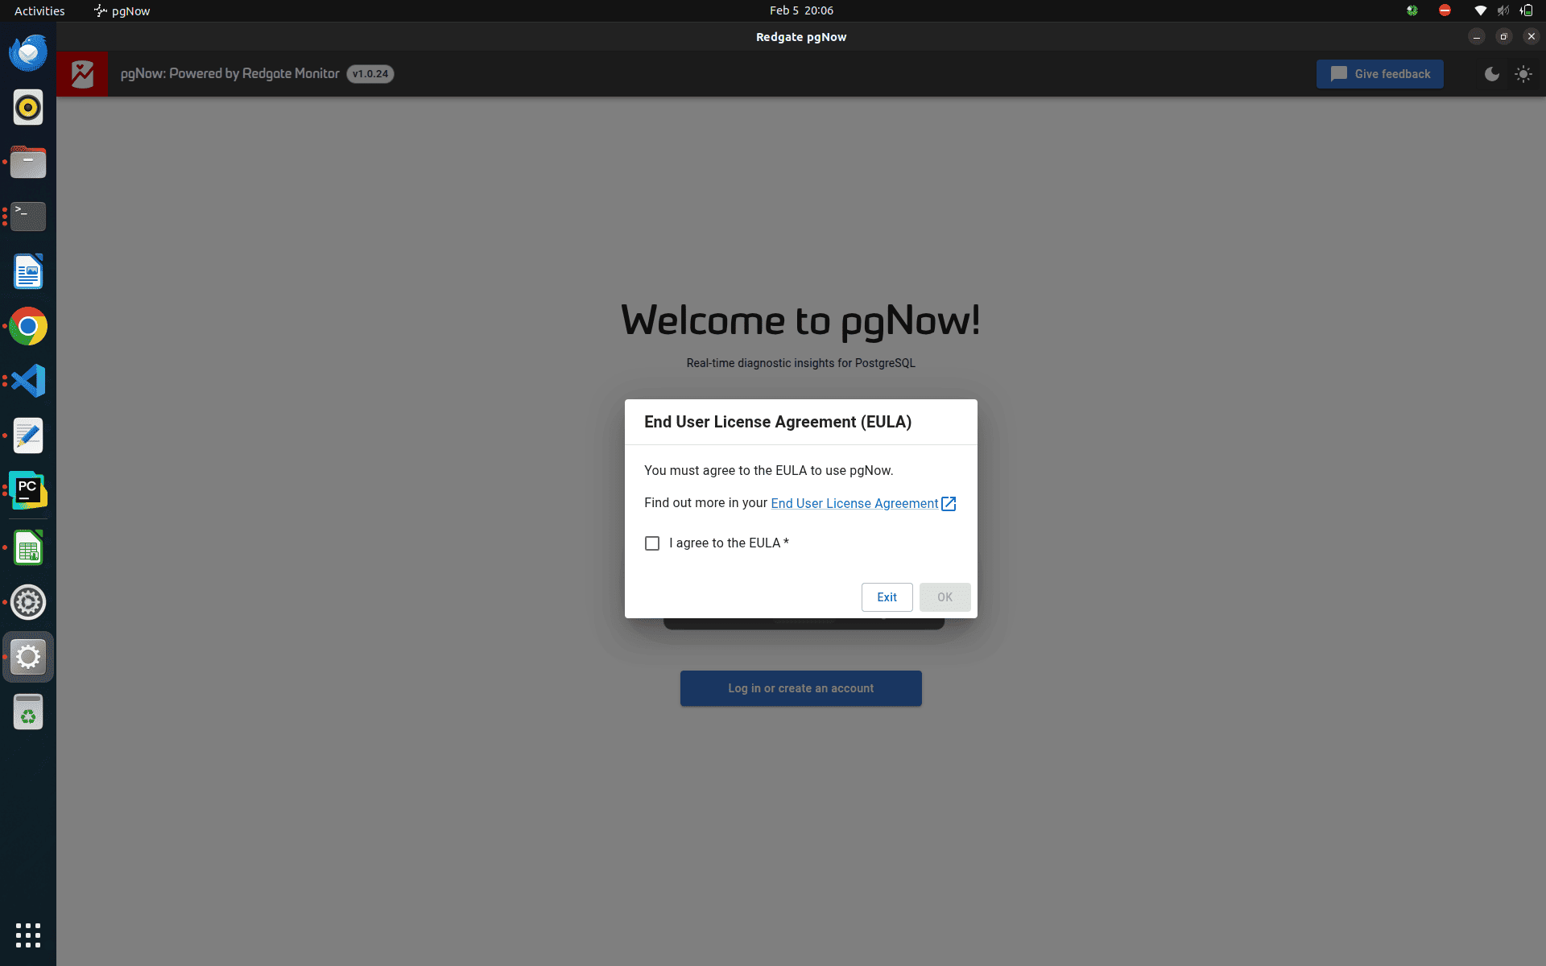
Task: Open the pgNow menu in the top bar
Action: pyautogui.click(x=121, y=10)
